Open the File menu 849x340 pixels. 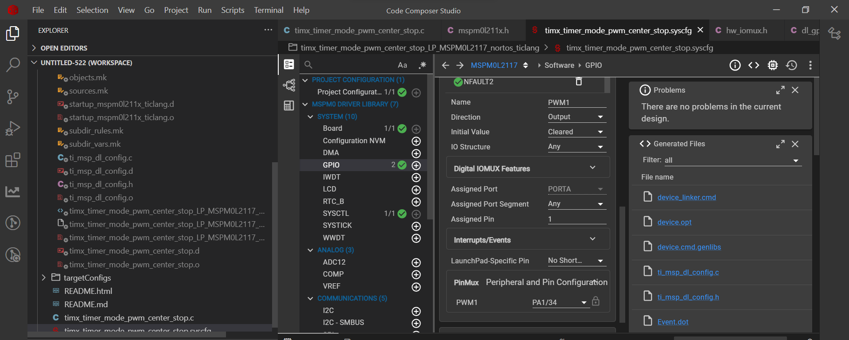(38, 10)
